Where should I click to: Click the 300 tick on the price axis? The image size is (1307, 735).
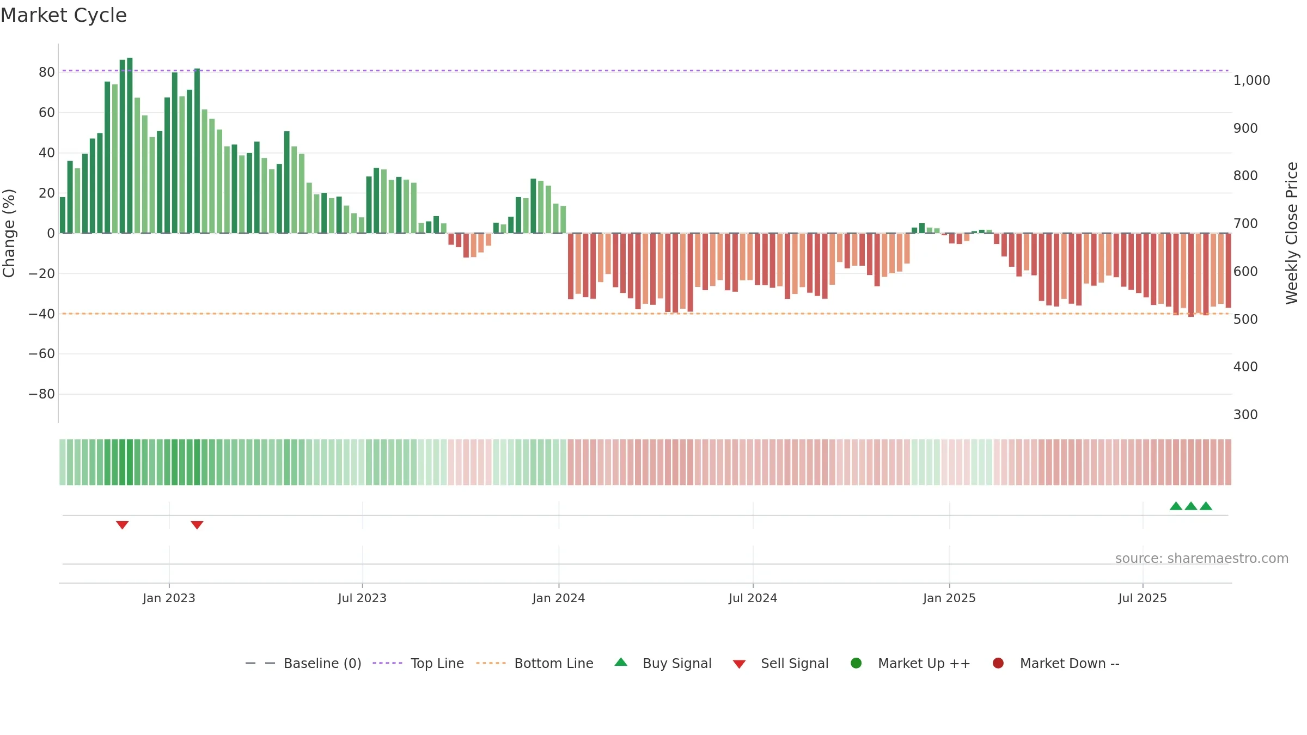pos(1246,415)
